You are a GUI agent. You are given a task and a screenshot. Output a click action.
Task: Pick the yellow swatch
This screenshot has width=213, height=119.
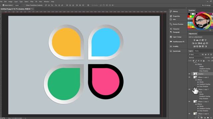click(191, 17)
